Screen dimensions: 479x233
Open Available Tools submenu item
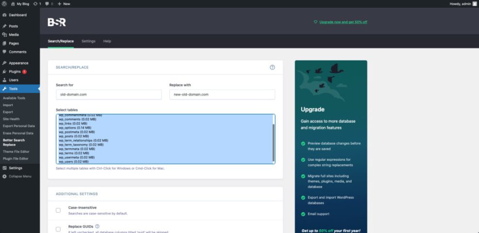14,98
